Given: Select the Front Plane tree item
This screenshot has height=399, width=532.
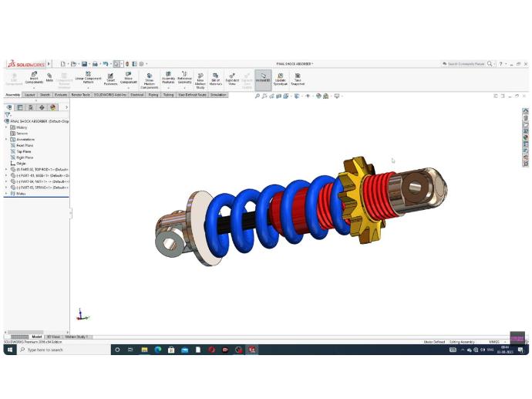Looking at the screenshot, I should tap(25, 145).
